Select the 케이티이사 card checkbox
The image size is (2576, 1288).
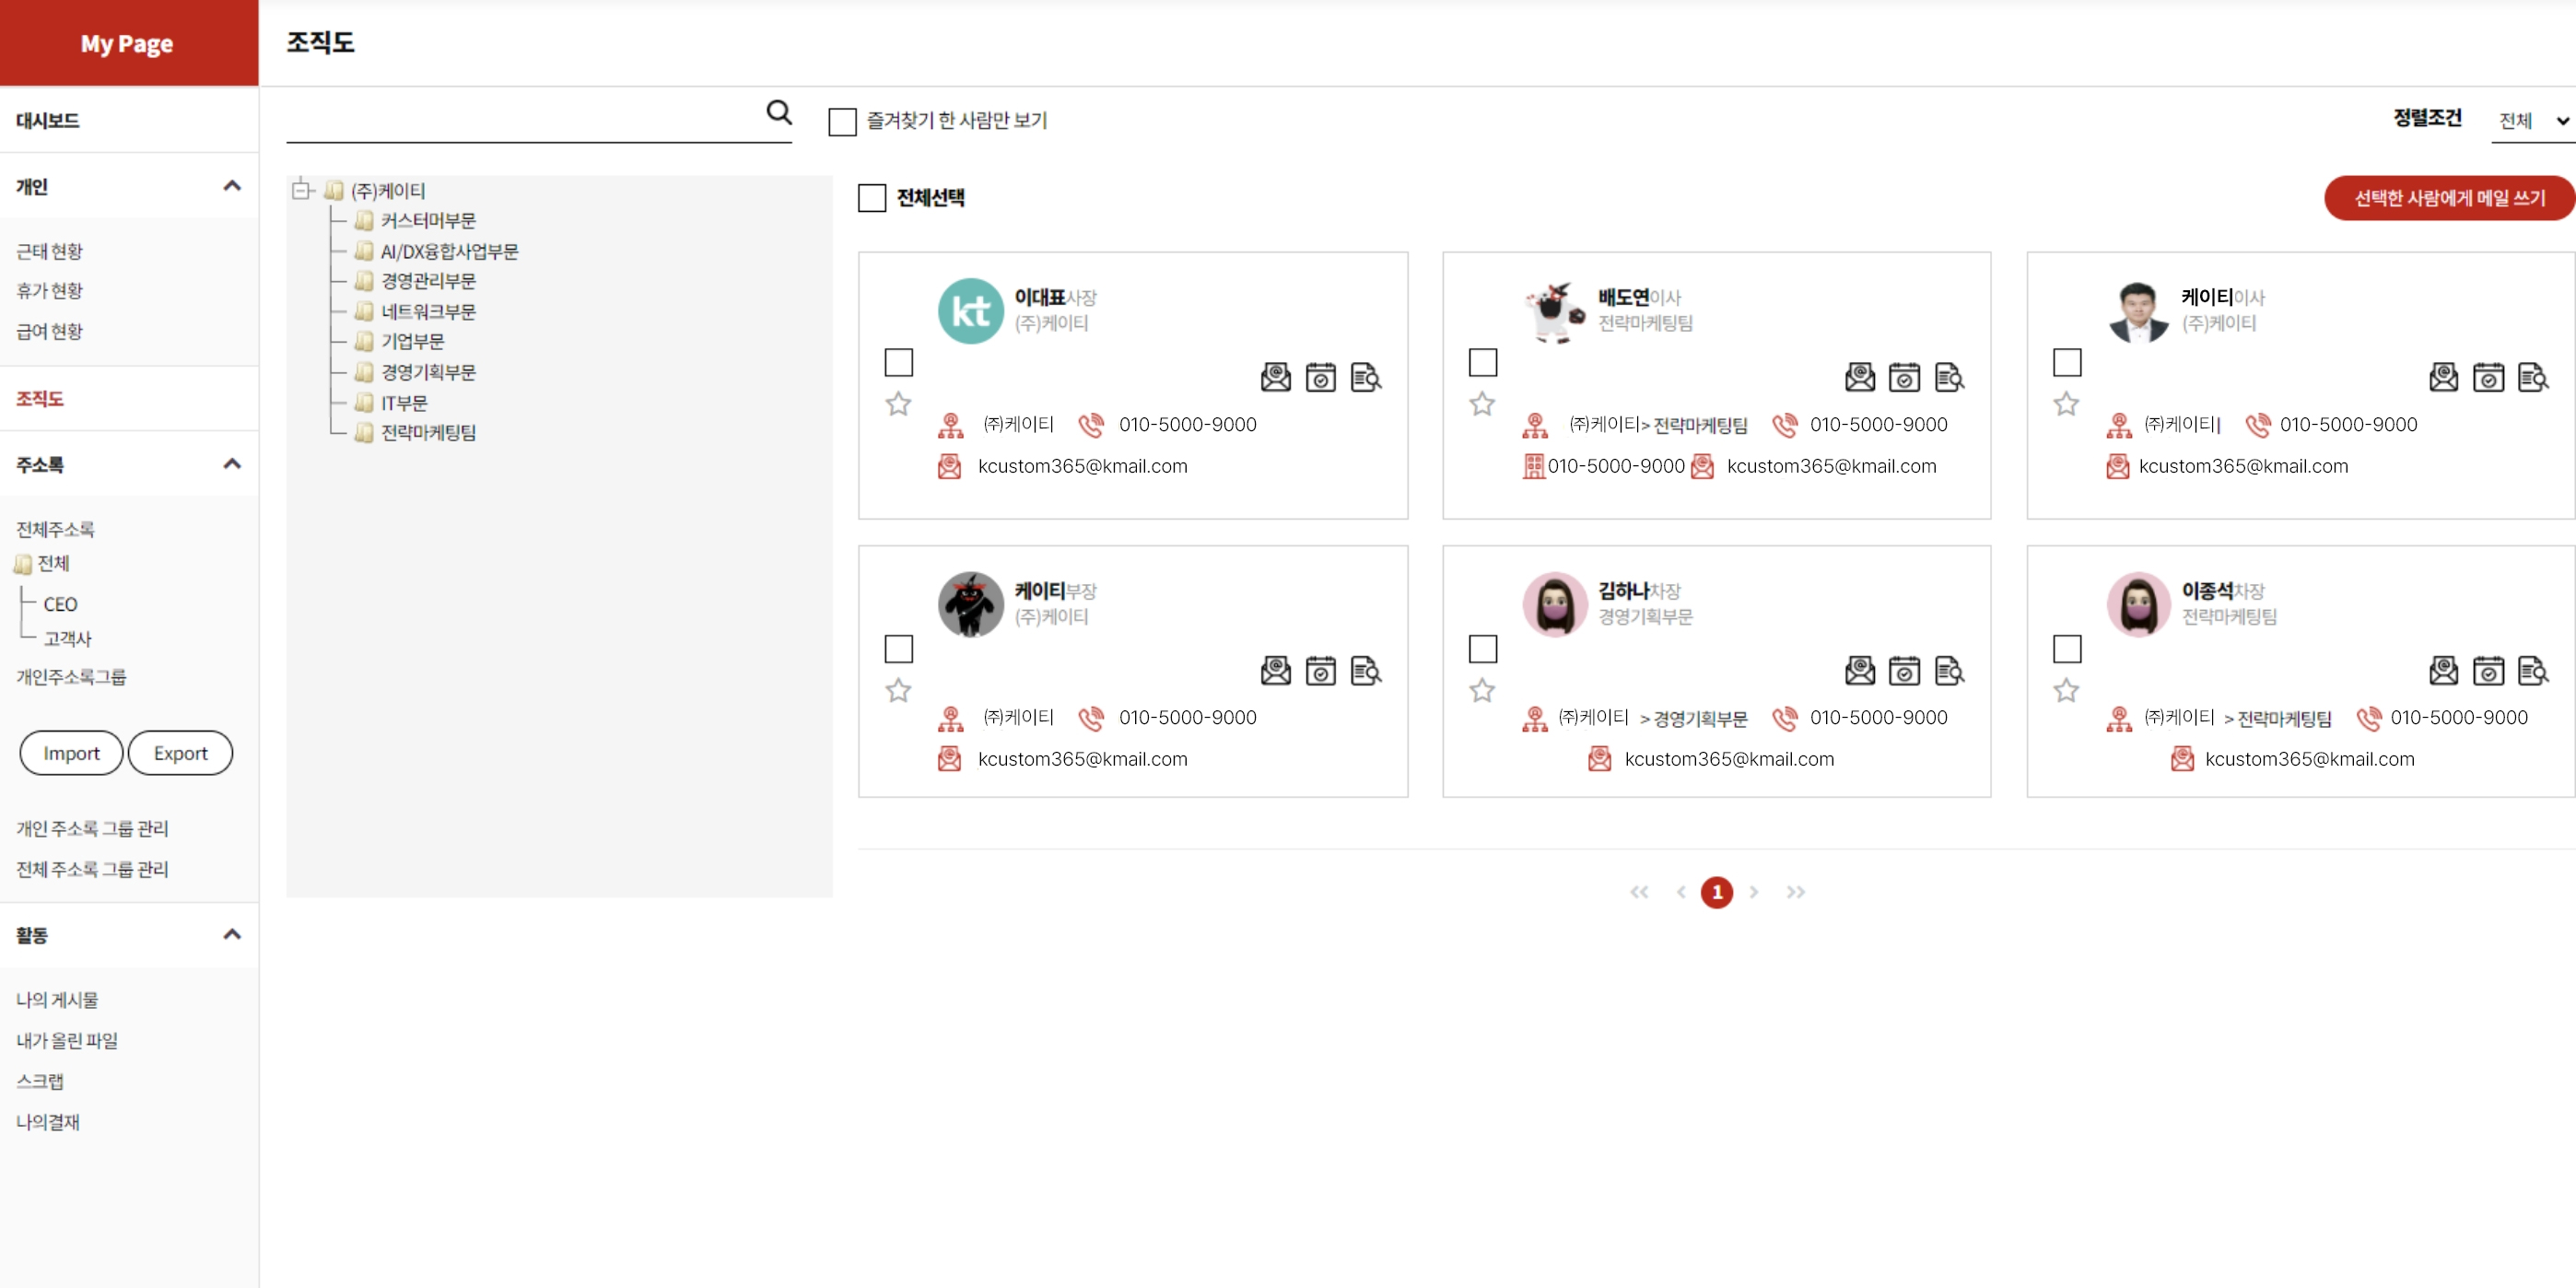(2066, 362)
